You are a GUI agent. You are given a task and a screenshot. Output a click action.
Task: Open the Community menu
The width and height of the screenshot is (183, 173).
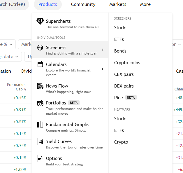pos(83,4)
